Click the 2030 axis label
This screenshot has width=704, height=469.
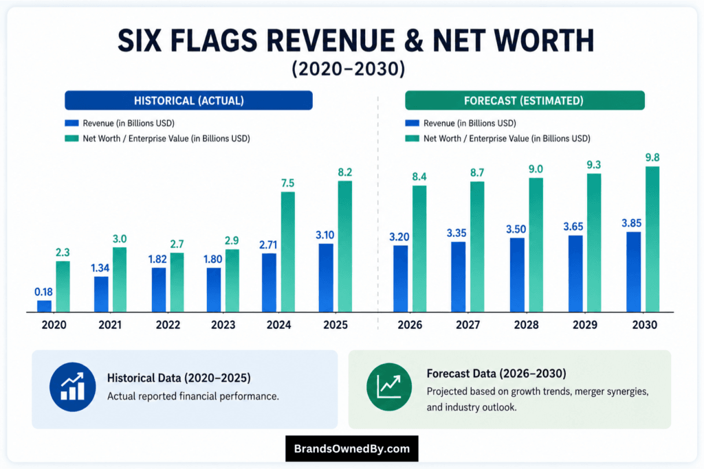[645, 325]
